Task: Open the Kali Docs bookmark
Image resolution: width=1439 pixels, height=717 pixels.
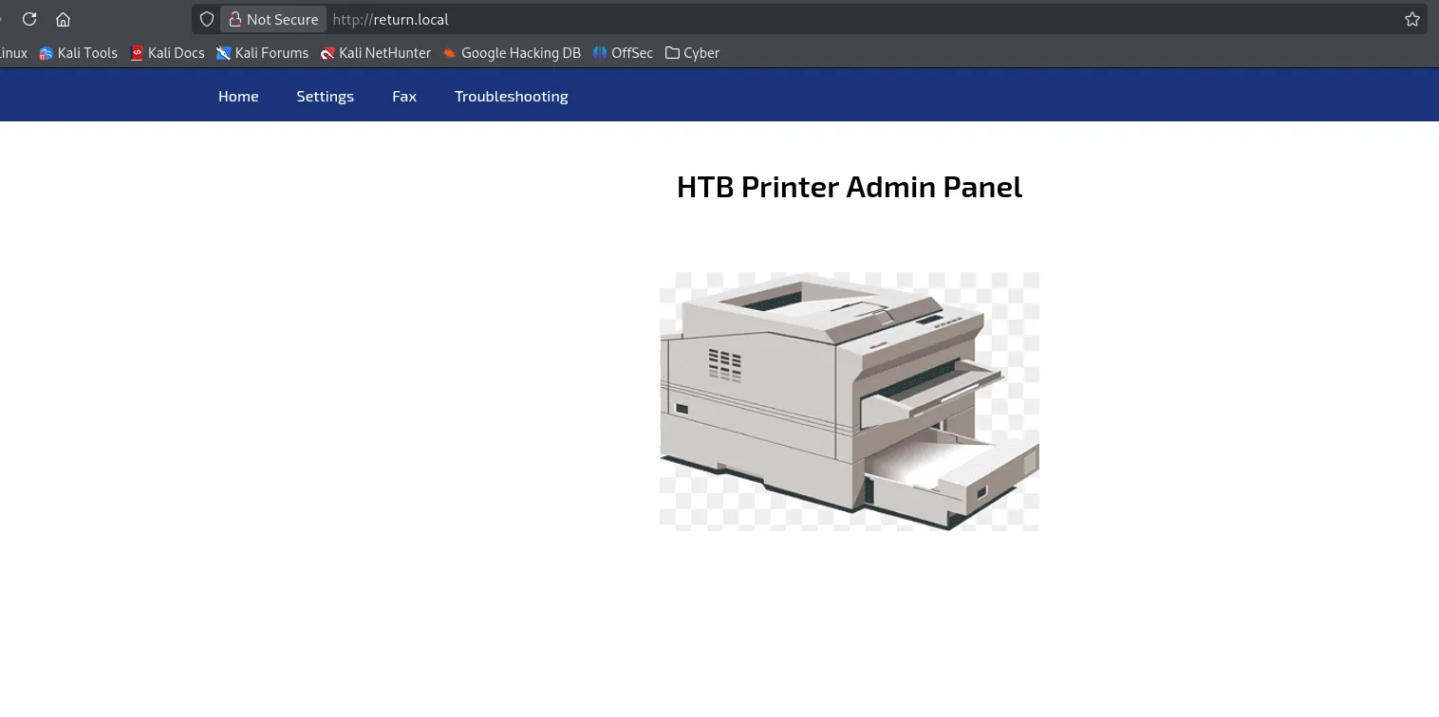Action: [x=167, y=53]
